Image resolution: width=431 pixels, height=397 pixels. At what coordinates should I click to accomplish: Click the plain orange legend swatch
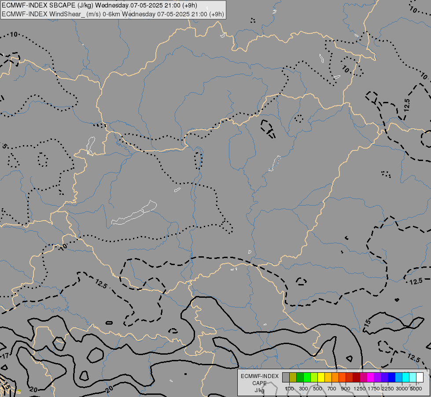tap(335, 378)
